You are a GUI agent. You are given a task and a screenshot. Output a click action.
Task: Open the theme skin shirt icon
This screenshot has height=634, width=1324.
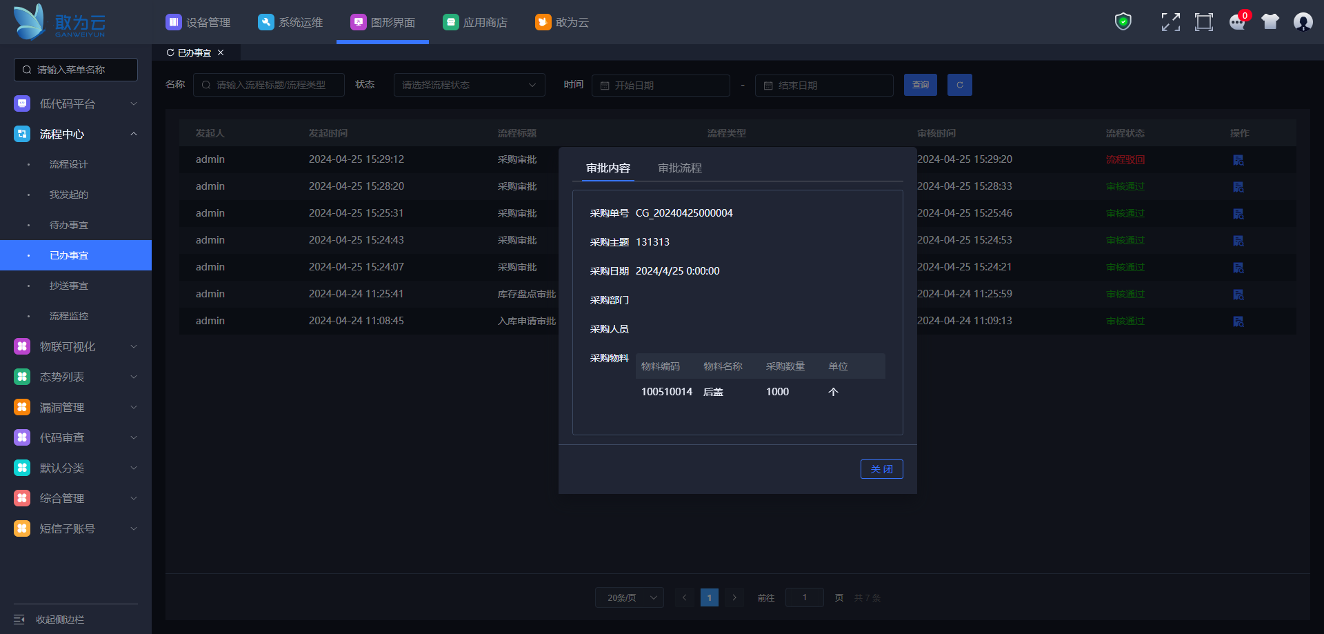[x=1270, y=22]
